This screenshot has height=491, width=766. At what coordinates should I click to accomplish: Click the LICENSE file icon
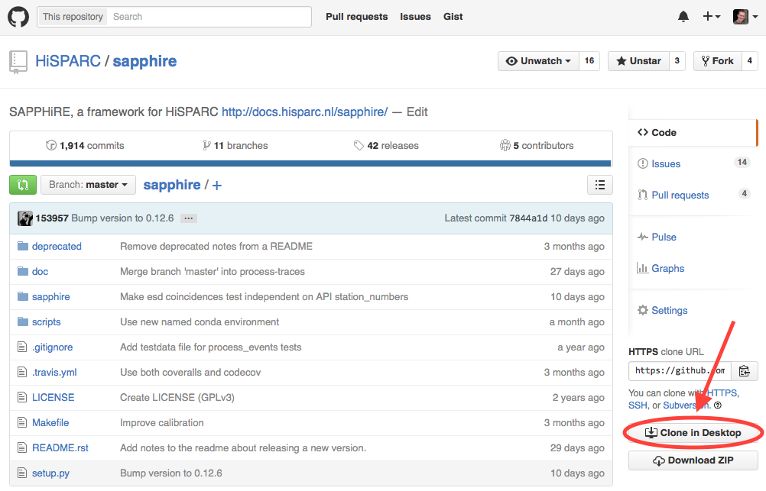22,397
